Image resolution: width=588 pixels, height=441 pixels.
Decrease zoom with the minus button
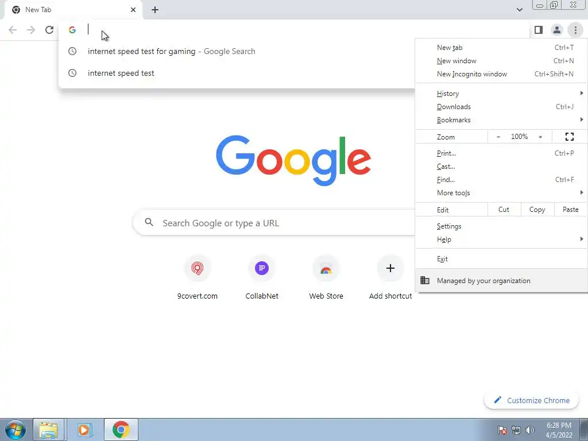(x=498, y=137)
